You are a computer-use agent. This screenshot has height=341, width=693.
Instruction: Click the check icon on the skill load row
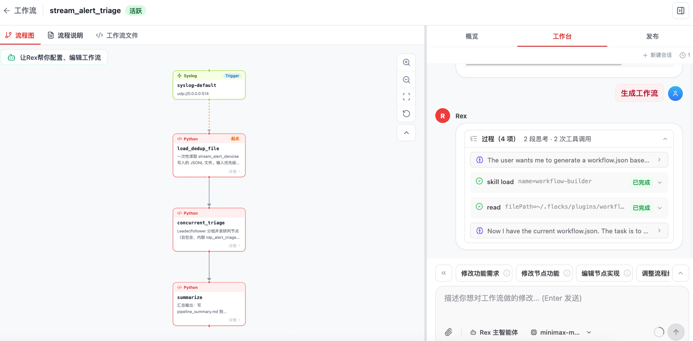479,181
